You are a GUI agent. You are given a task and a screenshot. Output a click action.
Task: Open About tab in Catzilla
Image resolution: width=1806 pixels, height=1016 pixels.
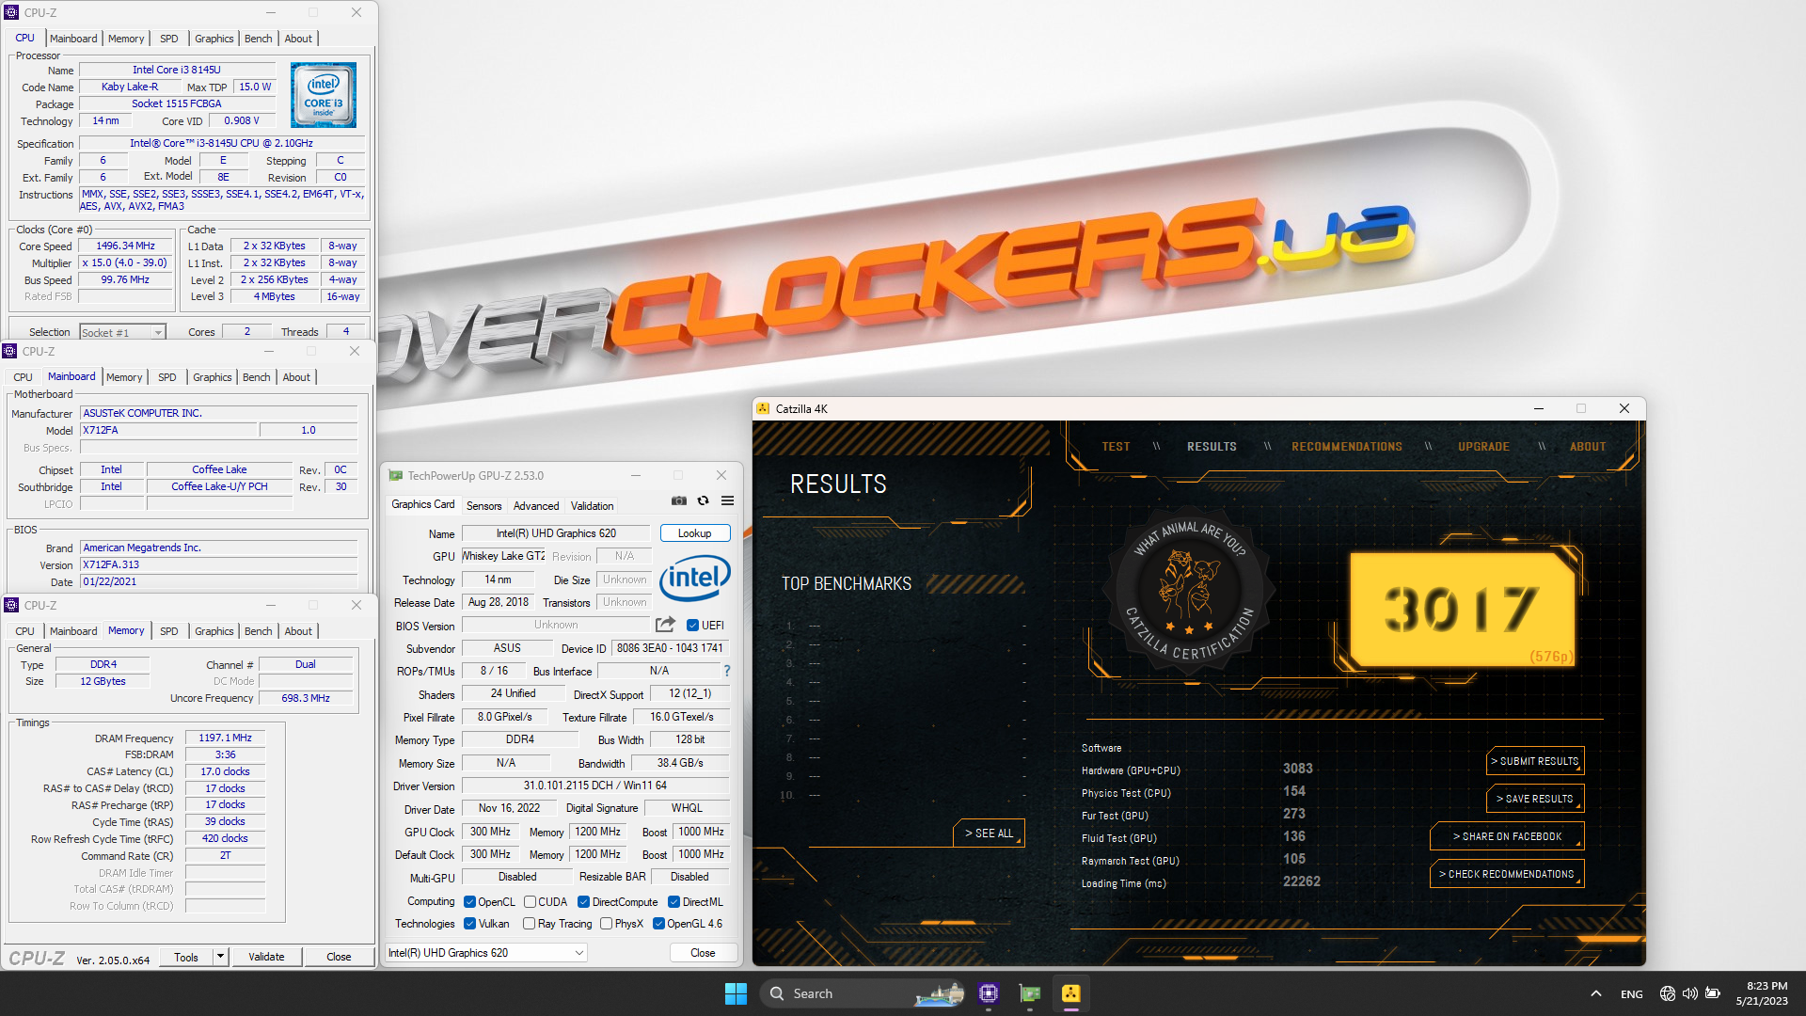(x=1587, y=447)
